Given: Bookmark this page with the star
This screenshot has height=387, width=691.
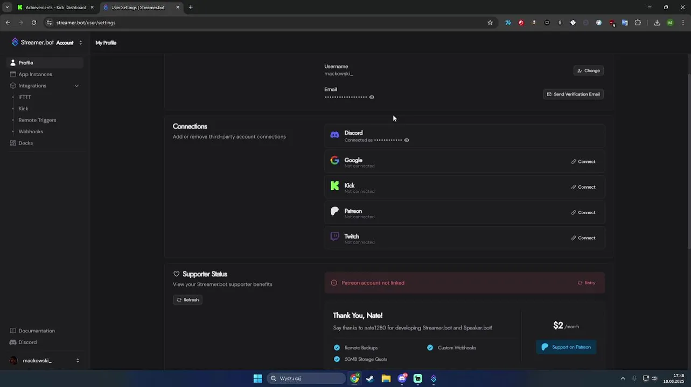Looking at the screenshot, I should click(490, 23).
